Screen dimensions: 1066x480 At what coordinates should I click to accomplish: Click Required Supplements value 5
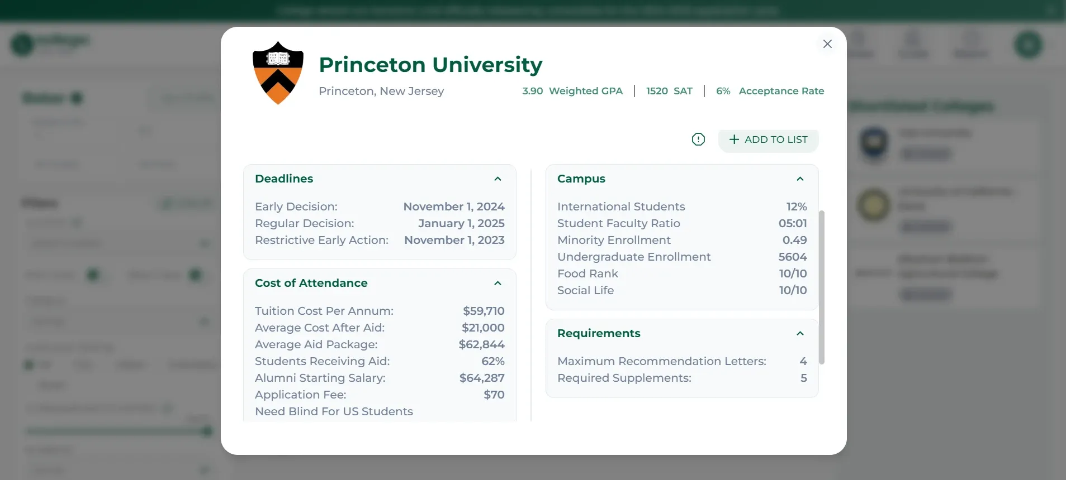(803, 378)
